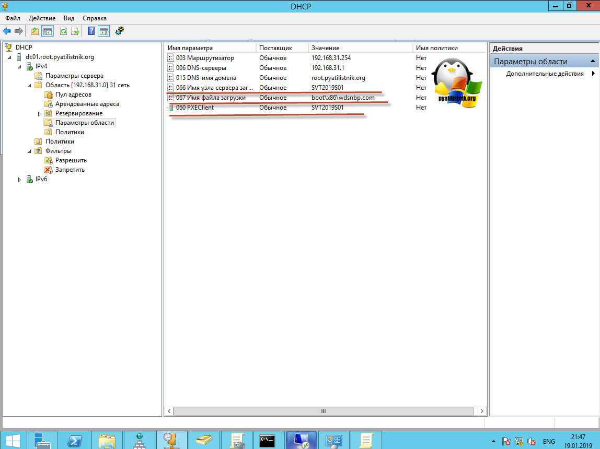The image size is (600, 449).
Task: Sort by Имя политики column header
Action: (x=449, y=48)
